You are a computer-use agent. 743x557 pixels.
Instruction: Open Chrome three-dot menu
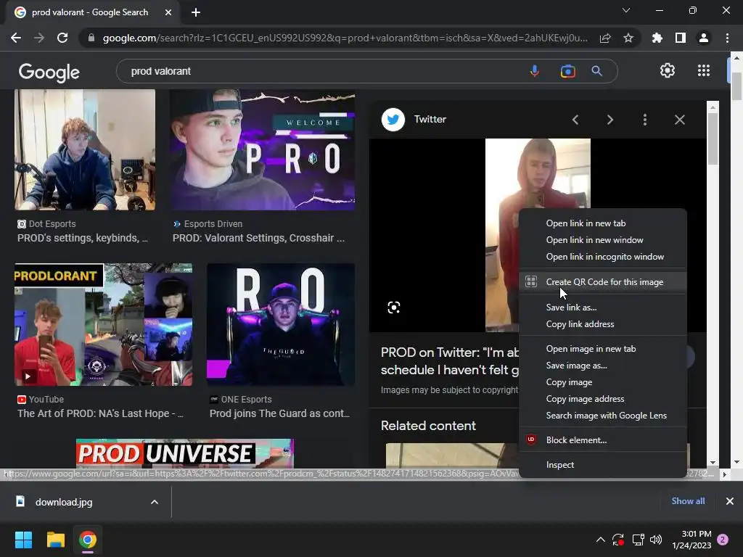pyautogui.click(x=727, y=38)
